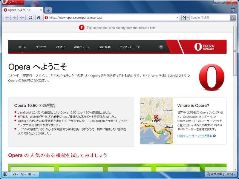Viewport: 239px width, 179px height.
Task: Open the Google search engine selector dropdown
Action: [186, 18]
